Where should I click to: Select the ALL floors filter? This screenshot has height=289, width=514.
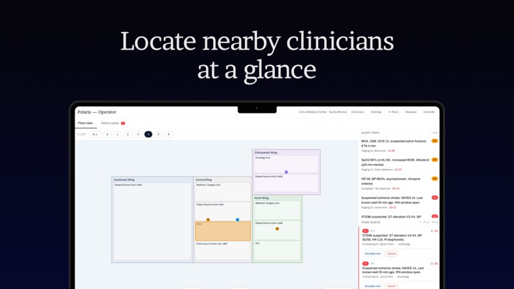(x=95, y=134)
